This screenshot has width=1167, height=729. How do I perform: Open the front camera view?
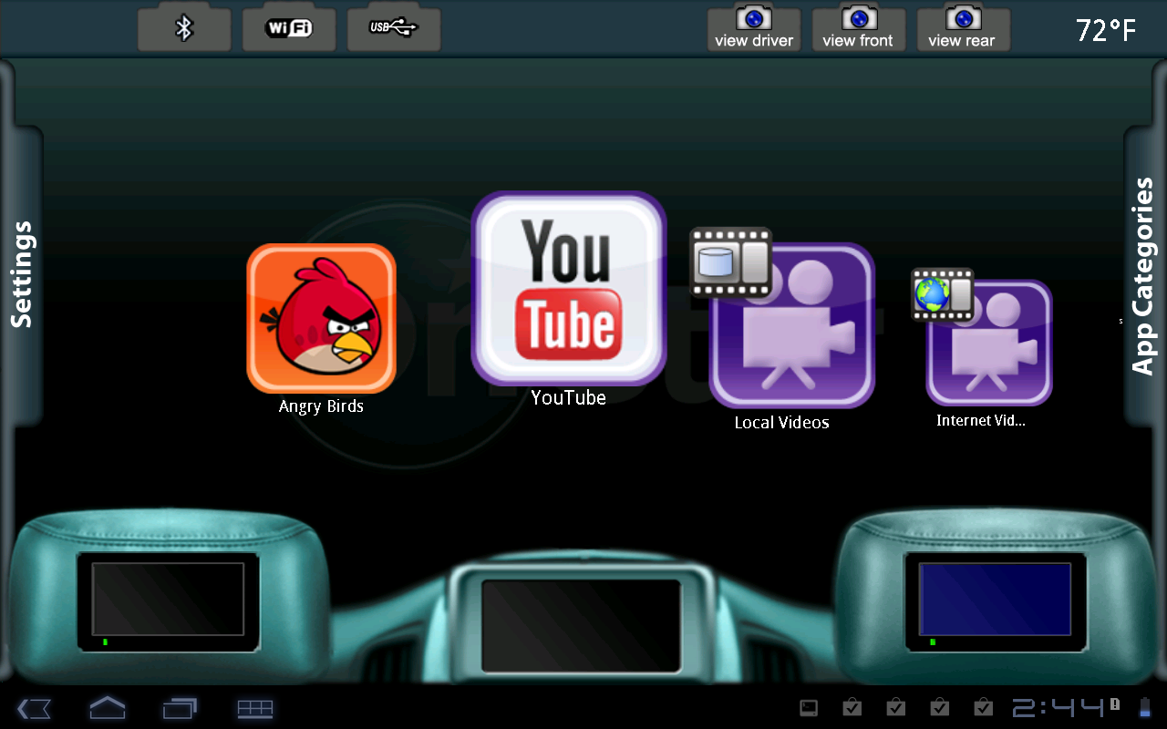[x=858, y=28]
